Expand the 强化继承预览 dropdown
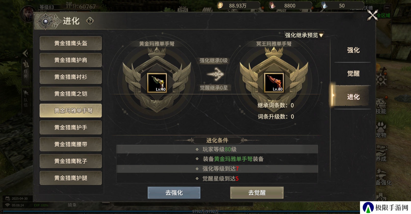 (x=304, y=35)
